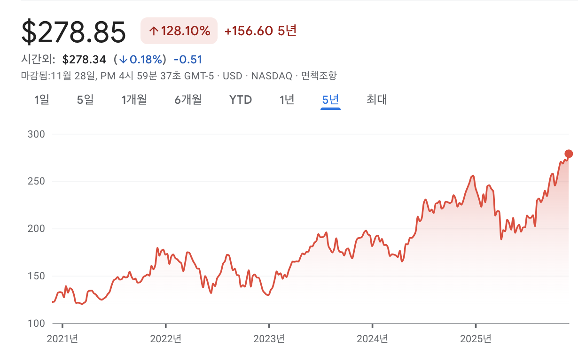Click the 300 y-axis label

37,134
